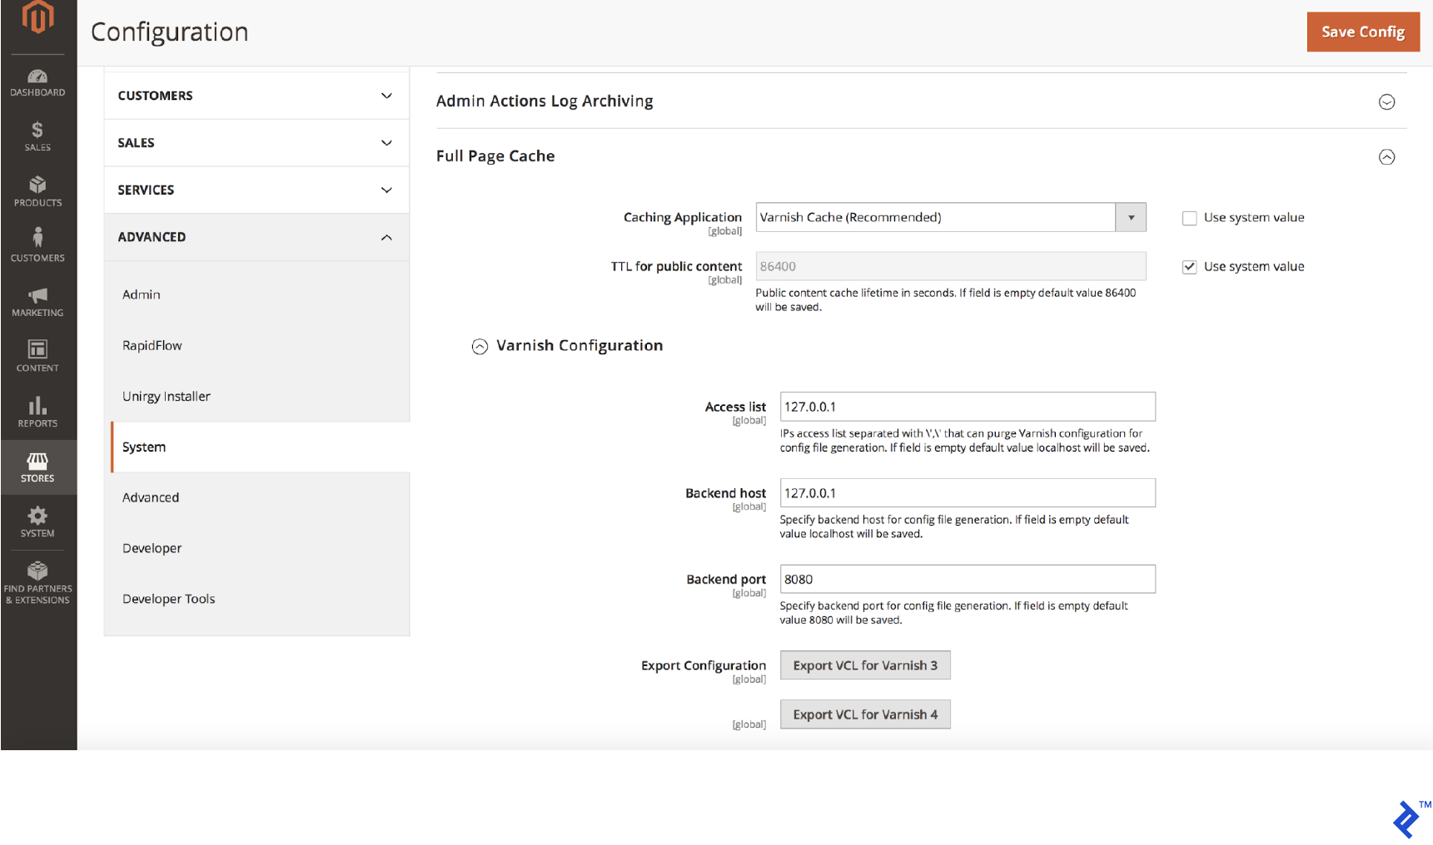Select the Sales sidebar icon

(37, 136)
